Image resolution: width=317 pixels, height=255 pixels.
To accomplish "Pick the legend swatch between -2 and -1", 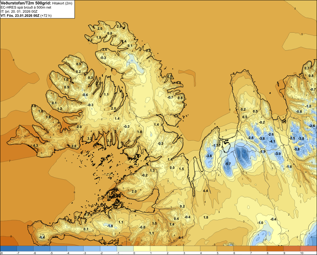I will (108, 249).
